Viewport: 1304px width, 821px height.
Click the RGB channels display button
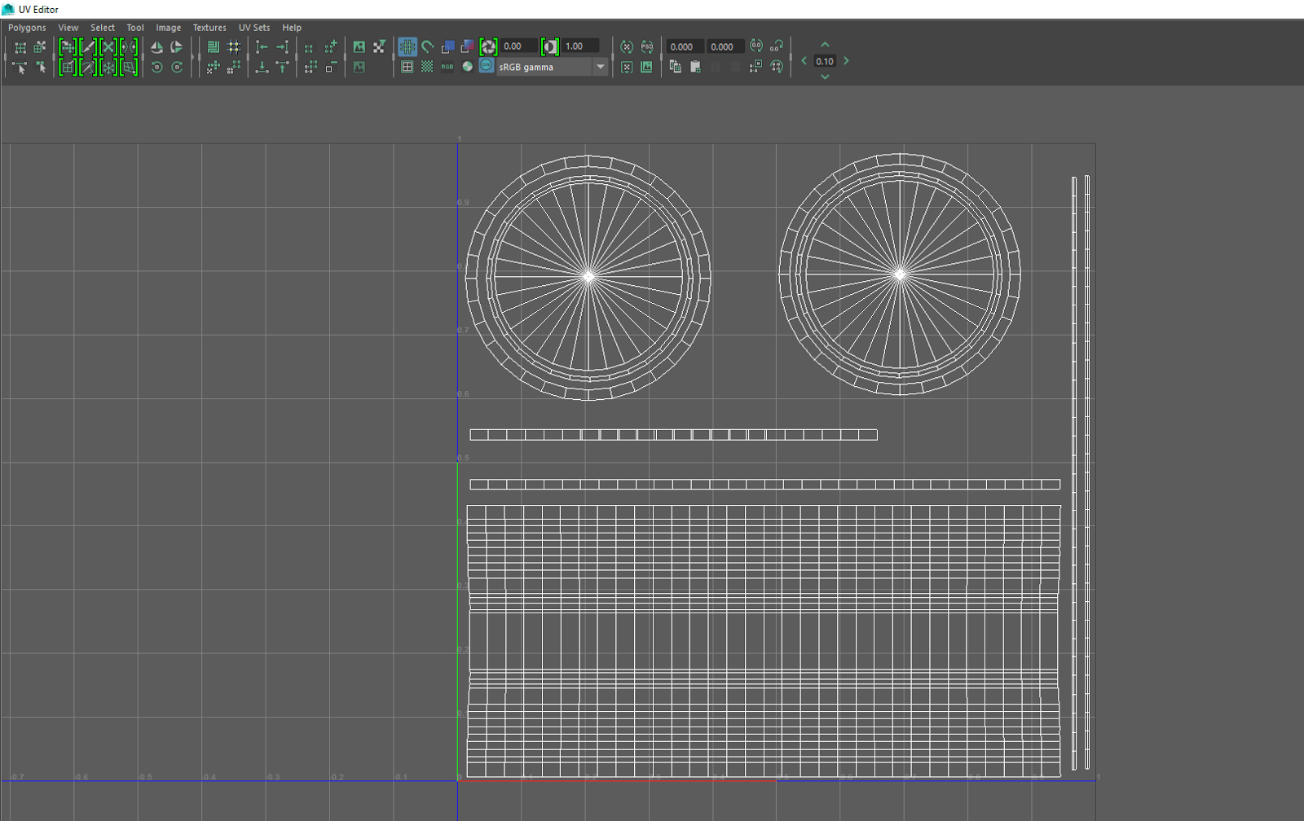(x=447, y=67)
